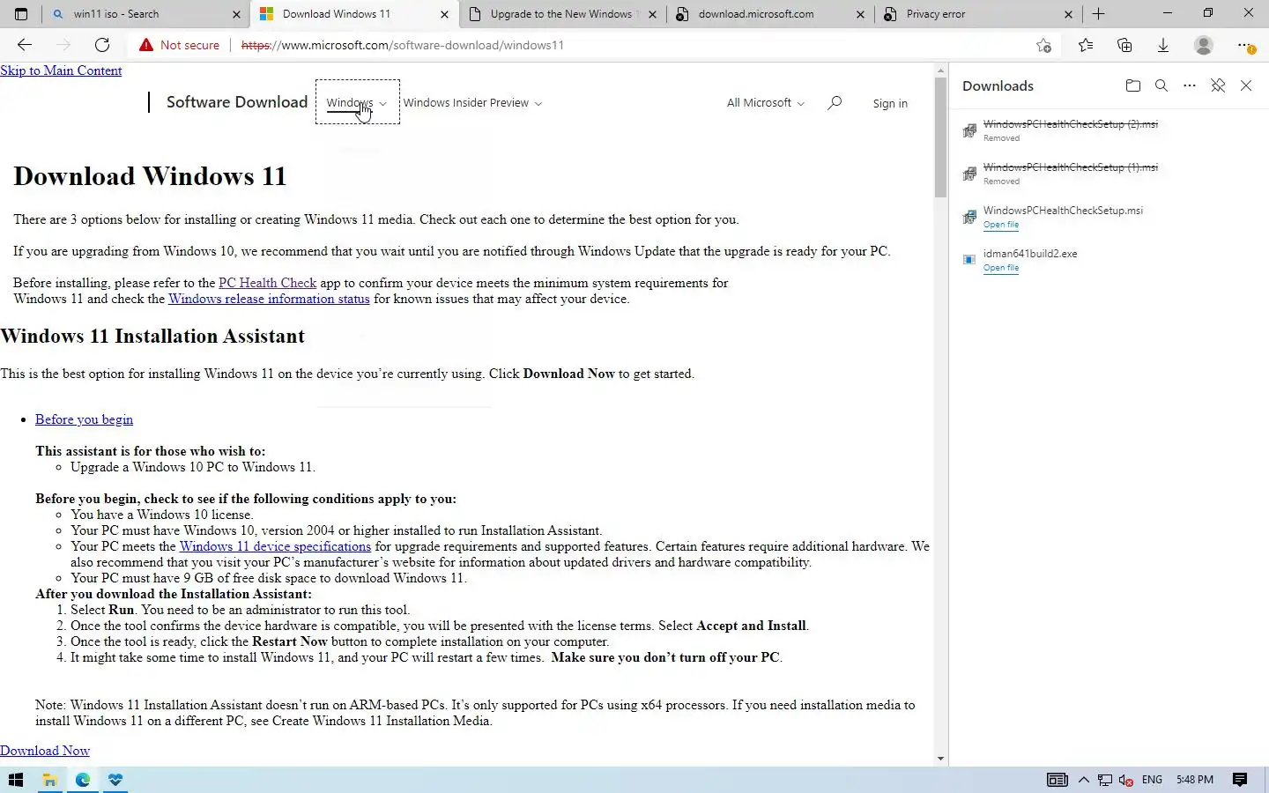
Task: Expand the Windows navigation dropdown
Action: (x=357, y=102)
